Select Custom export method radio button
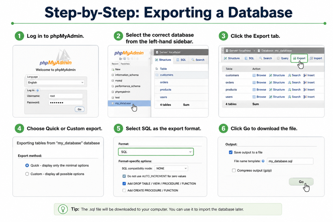Viewport: 333px width, 222px height. click(27, 174)
